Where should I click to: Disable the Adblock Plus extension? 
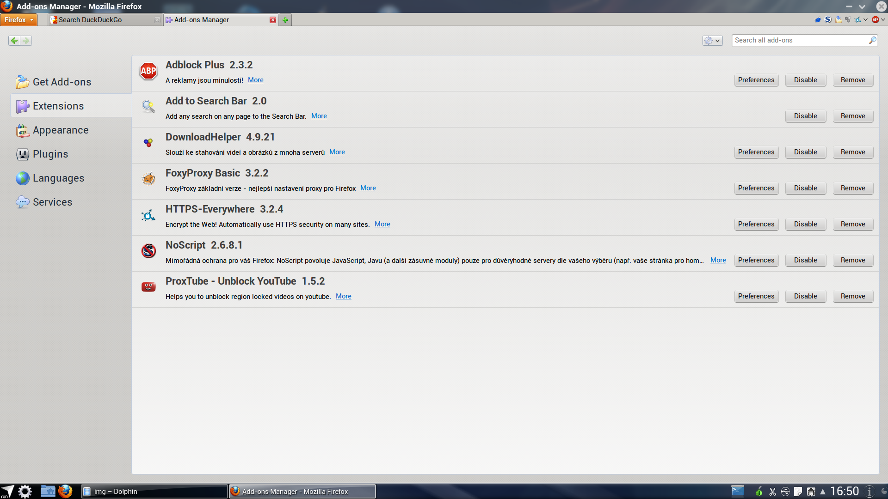pos(805,80)
